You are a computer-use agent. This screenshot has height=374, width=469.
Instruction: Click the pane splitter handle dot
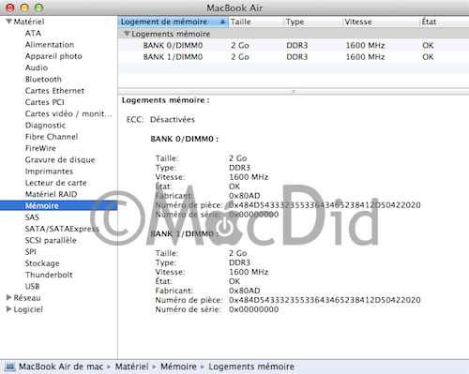tap(294, 91)
